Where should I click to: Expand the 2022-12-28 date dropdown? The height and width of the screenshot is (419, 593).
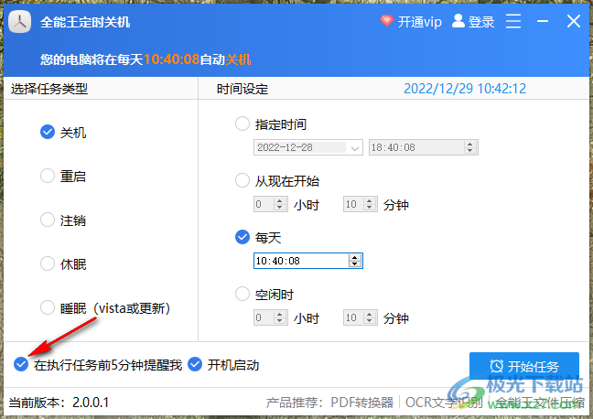click(354, 148)
